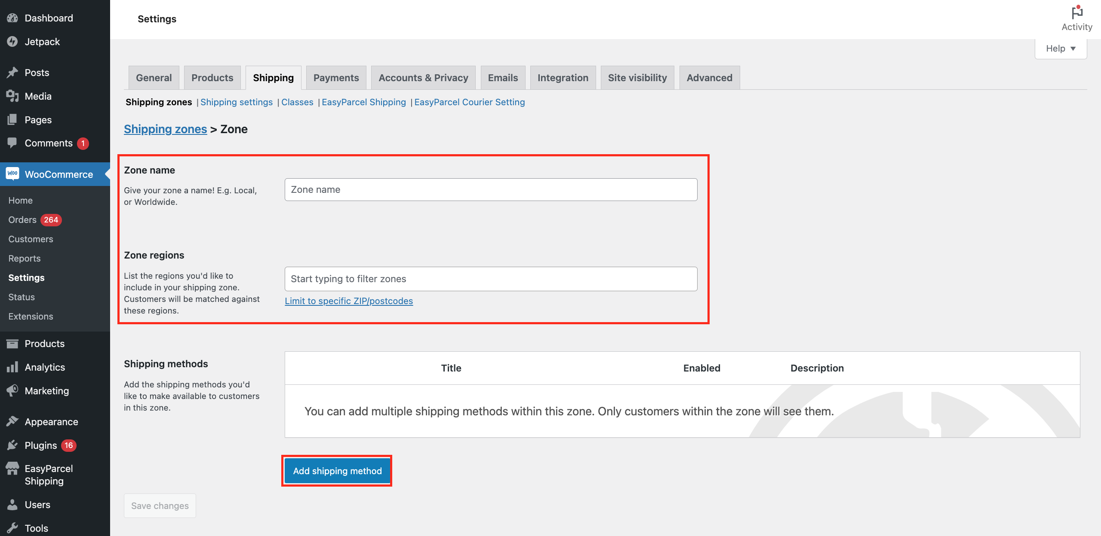
Task: Click the Comments badge showing 1
Action: coord(83,143)
